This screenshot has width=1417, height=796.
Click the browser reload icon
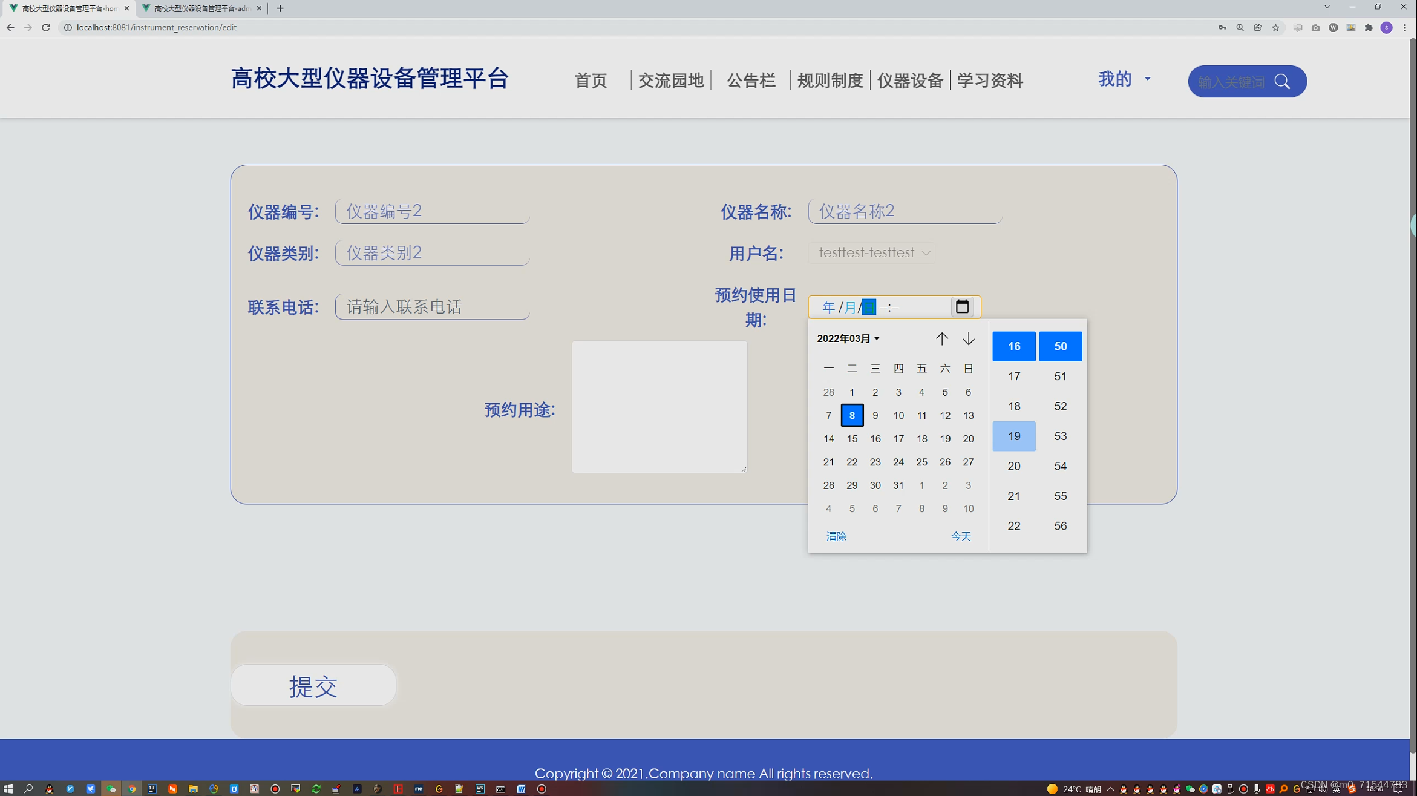point(46,27)
